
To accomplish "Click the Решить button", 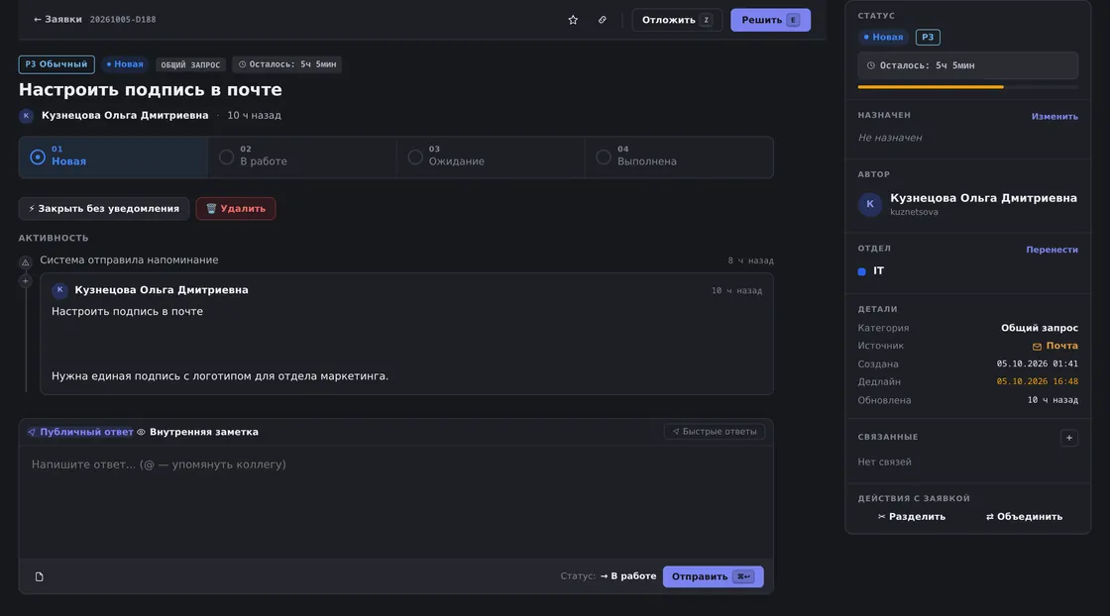I will click(770, 20).
